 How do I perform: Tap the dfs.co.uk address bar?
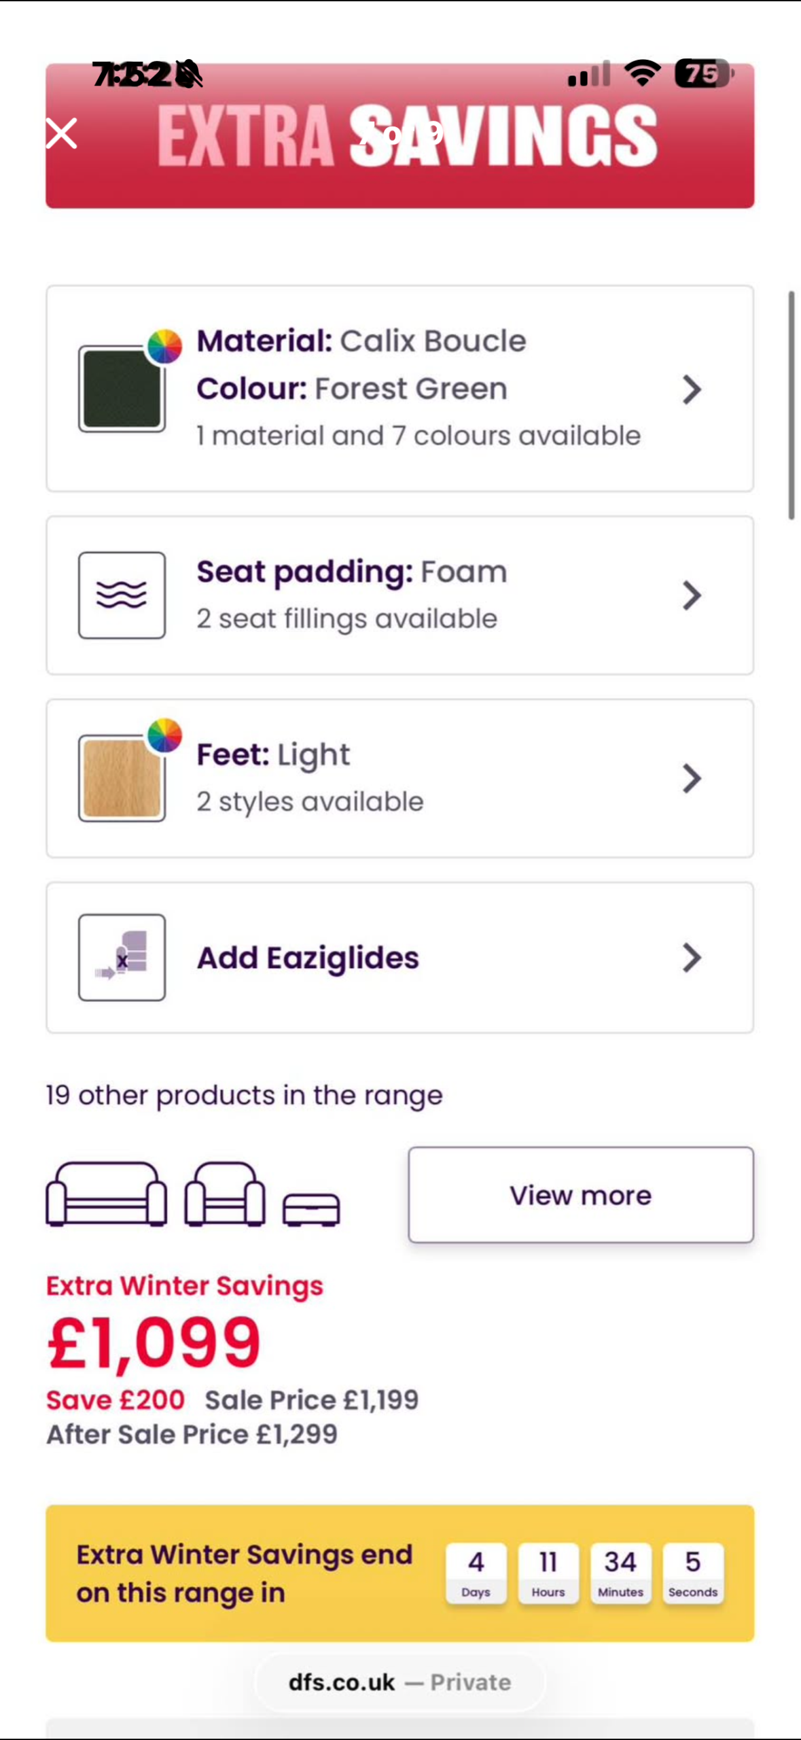point(399,1682)
